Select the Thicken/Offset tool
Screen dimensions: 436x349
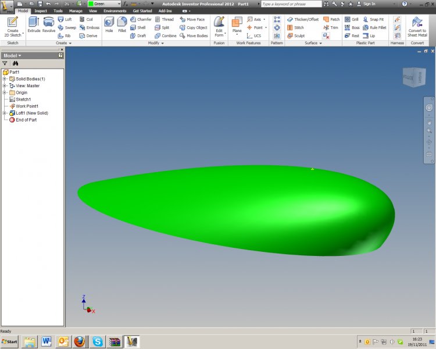click(x=303, y=19)
